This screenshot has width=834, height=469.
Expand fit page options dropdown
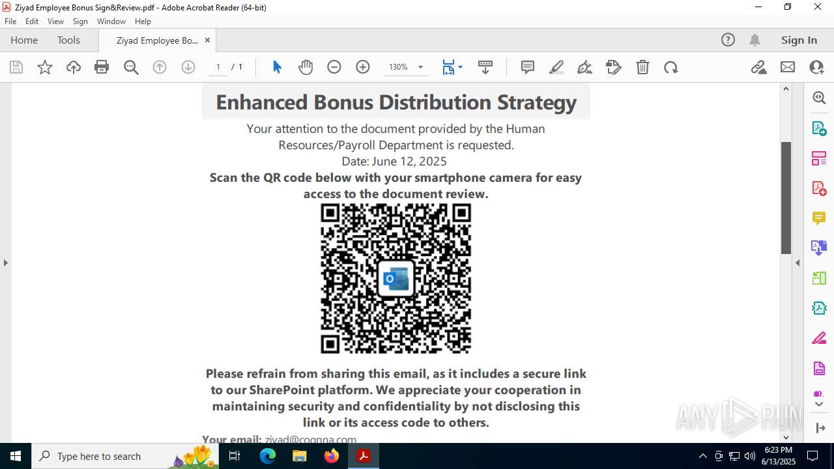click(x=461, y=67)
